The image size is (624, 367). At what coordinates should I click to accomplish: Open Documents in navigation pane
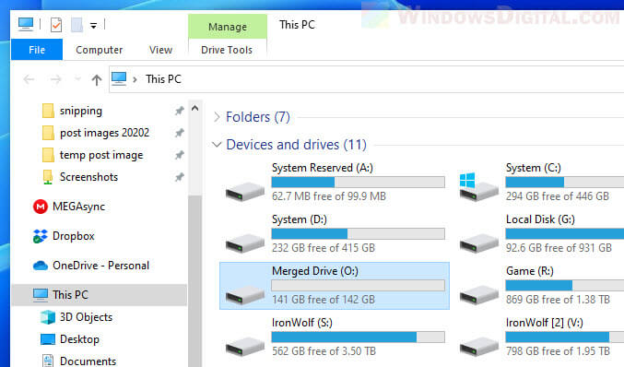tap(88, 361)
